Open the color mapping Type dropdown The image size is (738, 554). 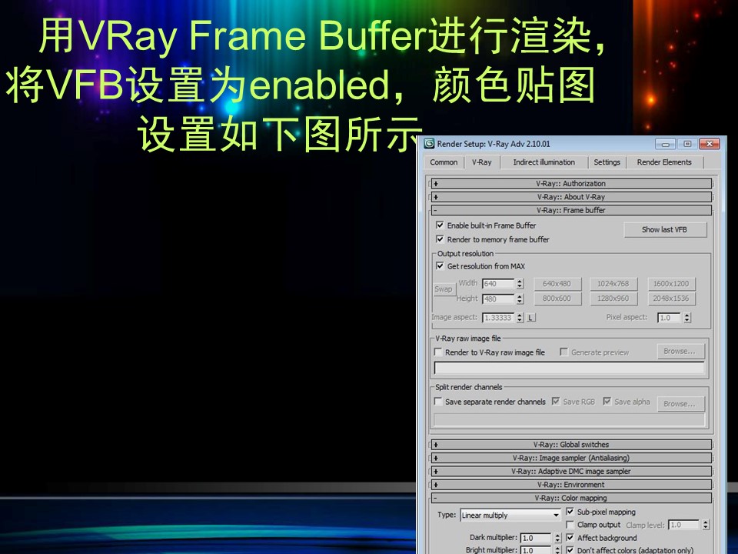(x=510, y=516)
